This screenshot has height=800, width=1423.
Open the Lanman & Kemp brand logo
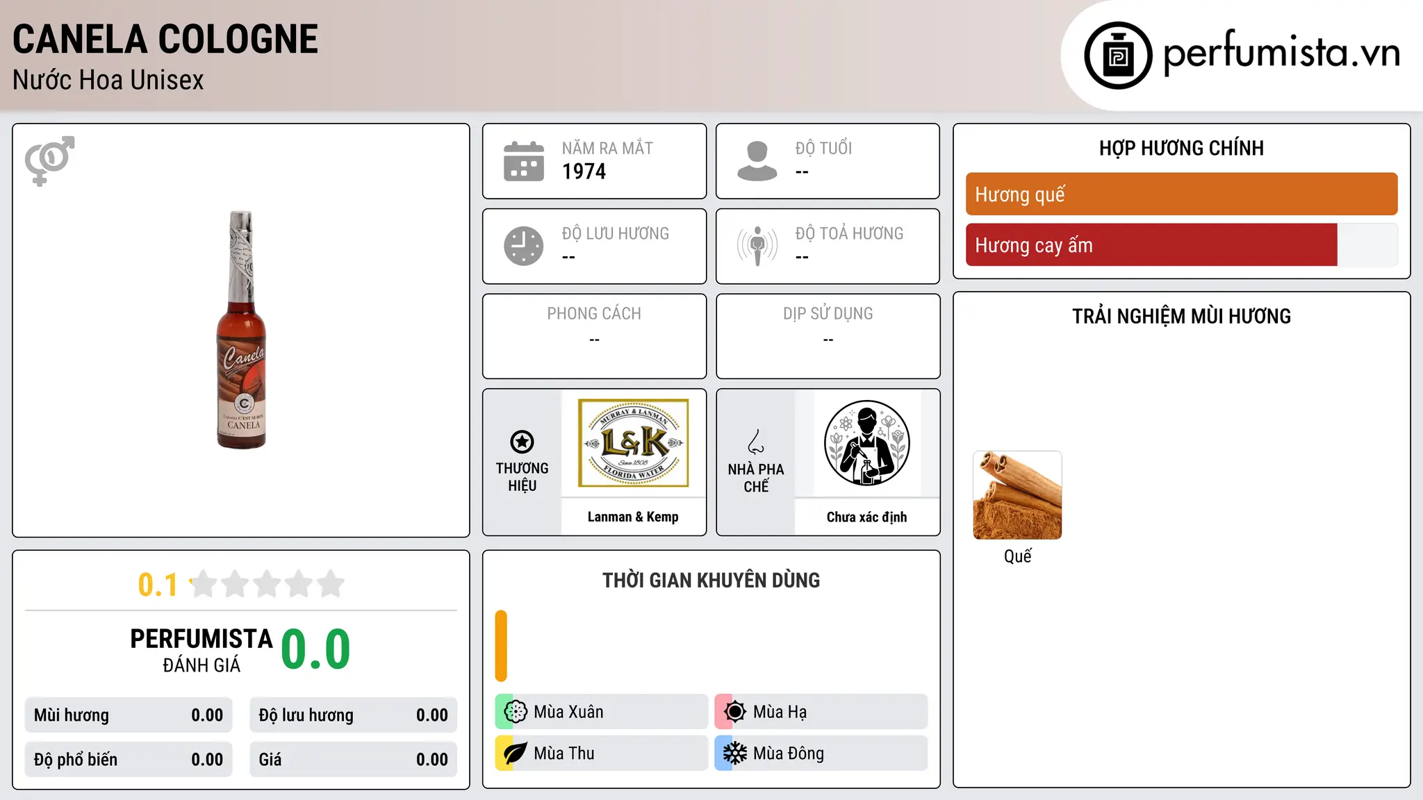(x=633, y=443)
